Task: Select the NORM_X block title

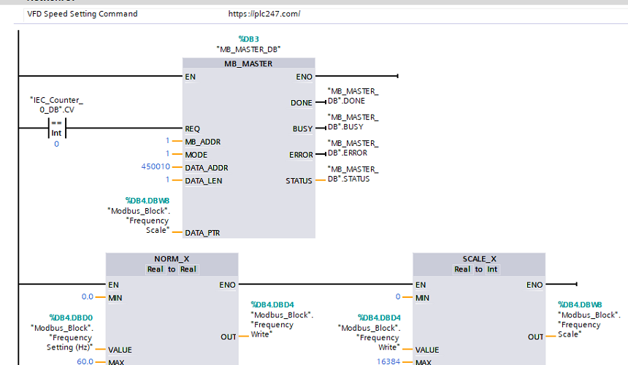Action: (172, 259)
